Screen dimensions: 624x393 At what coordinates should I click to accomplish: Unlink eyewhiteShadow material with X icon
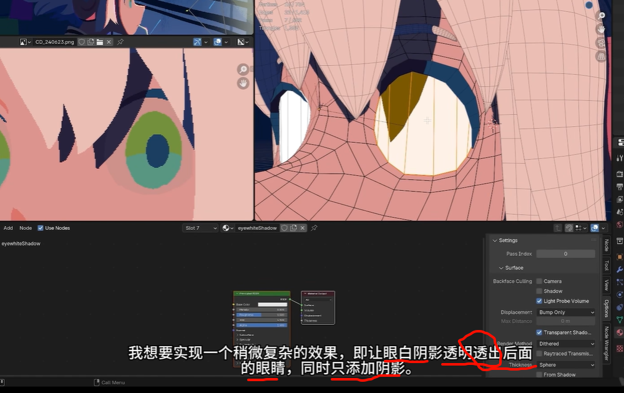coord(303,228)
